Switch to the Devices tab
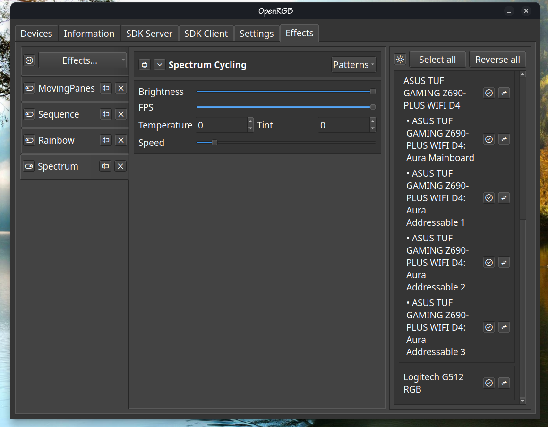 tap(36, 34)
